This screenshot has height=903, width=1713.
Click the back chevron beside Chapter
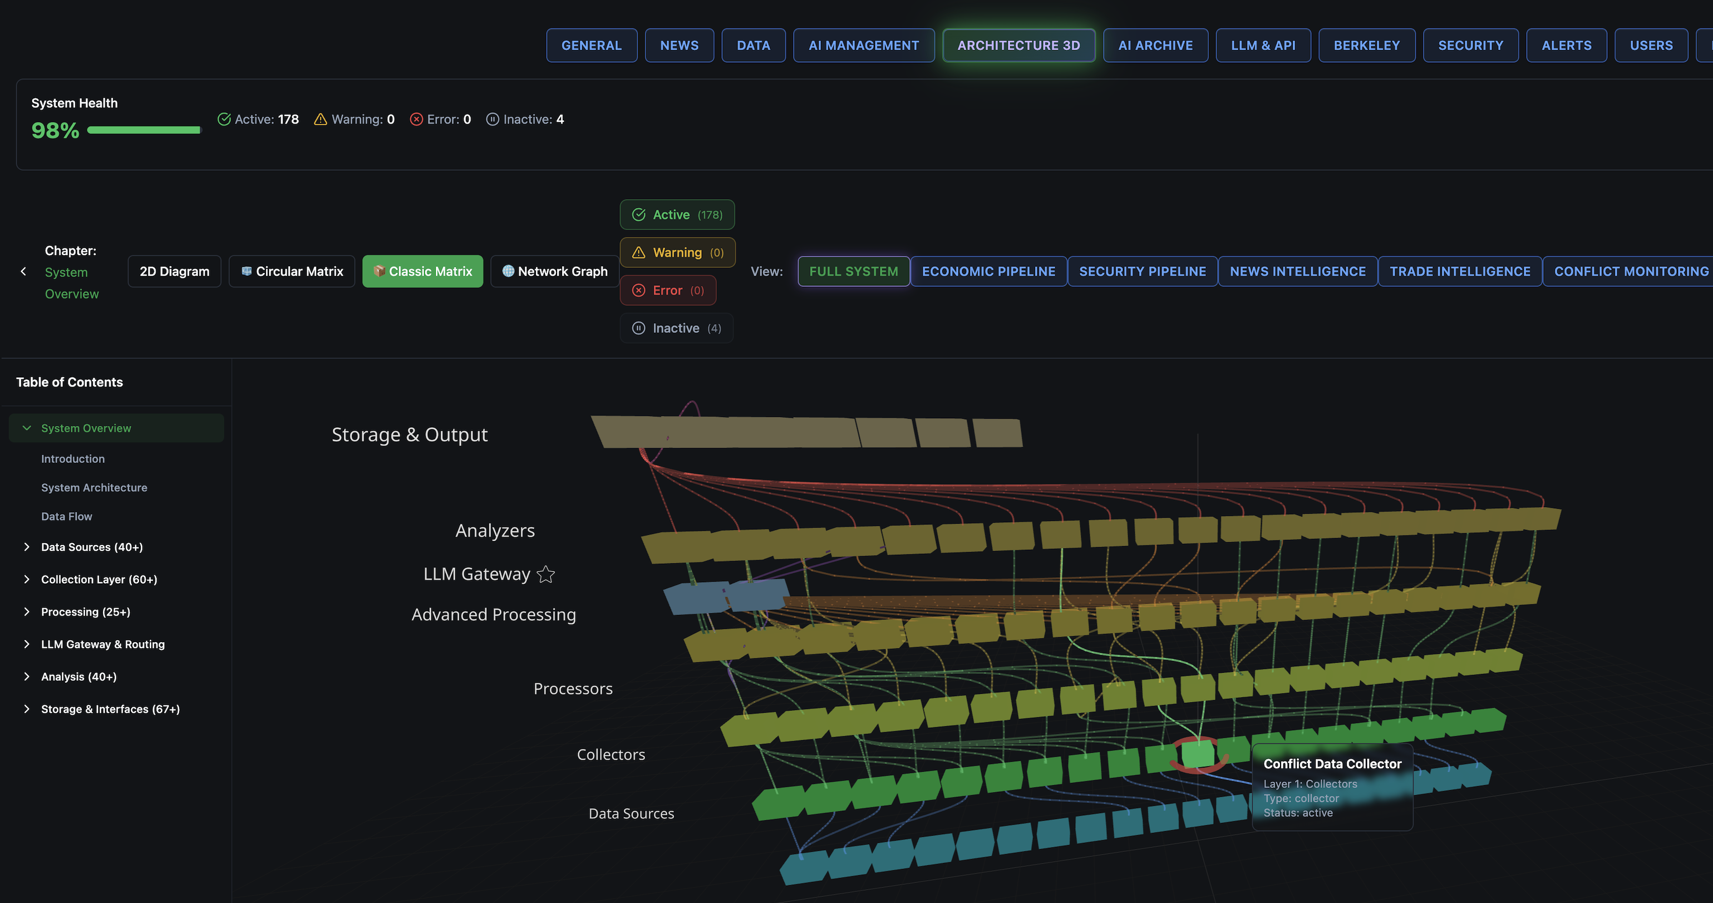[x=24, y=271]
